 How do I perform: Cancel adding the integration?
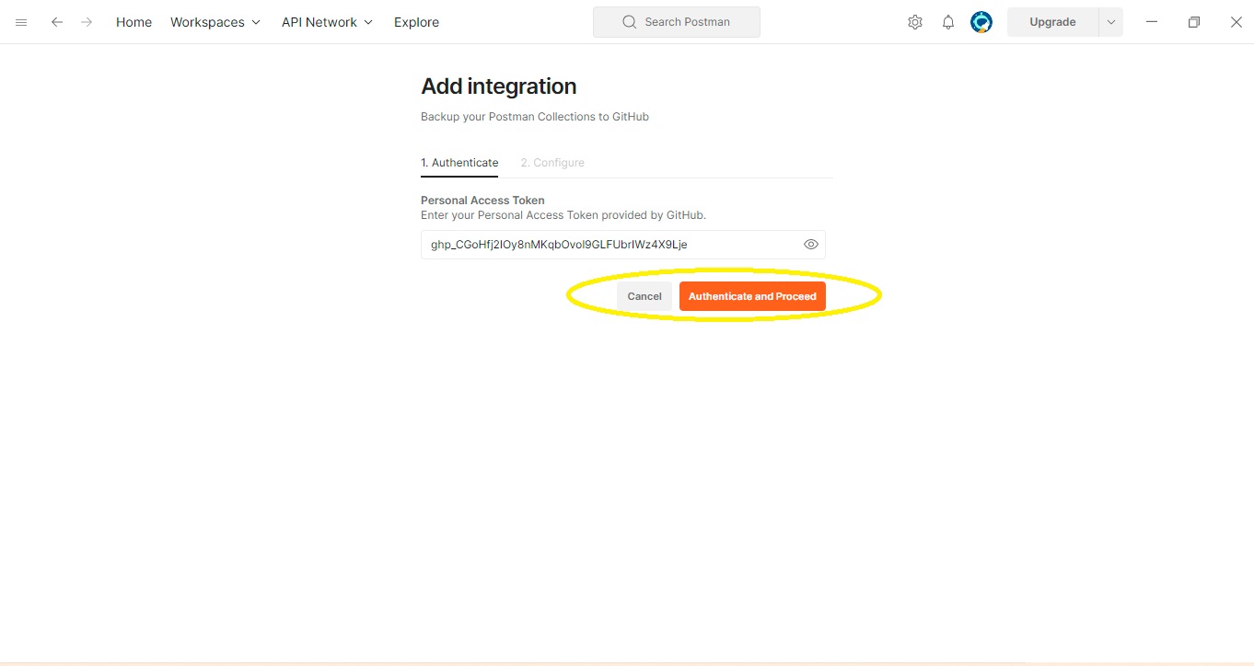[x=644, y=296]
